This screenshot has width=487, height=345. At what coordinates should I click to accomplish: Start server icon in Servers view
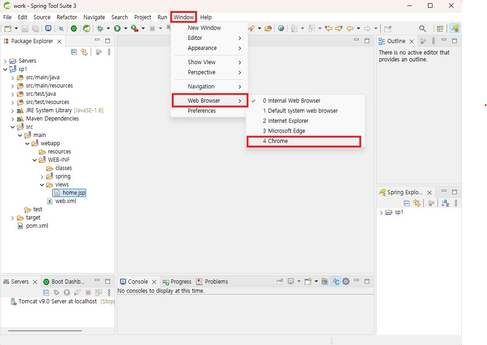tap(67, 292)
